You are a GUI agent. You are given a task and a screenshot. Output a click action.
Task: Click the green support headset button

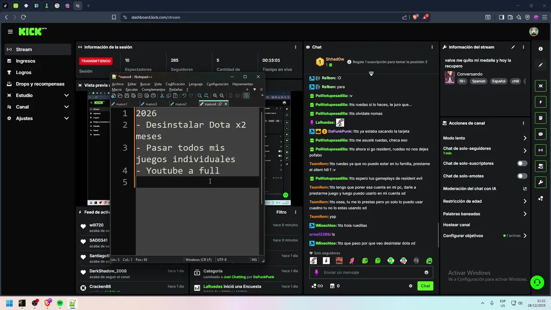click(x=537, y=282)
